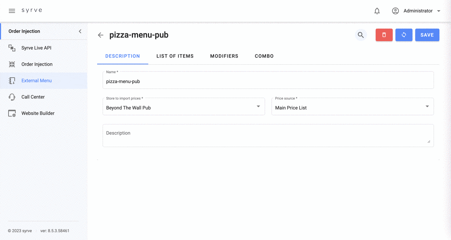The image size is (451, 240).
Task: Click the red delete trash button
Action: point(384,35)
